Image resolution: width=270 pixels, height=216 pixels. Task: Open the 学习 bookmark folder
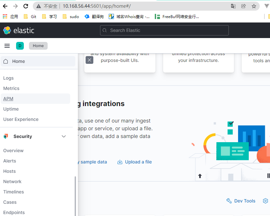coord(50,16)
